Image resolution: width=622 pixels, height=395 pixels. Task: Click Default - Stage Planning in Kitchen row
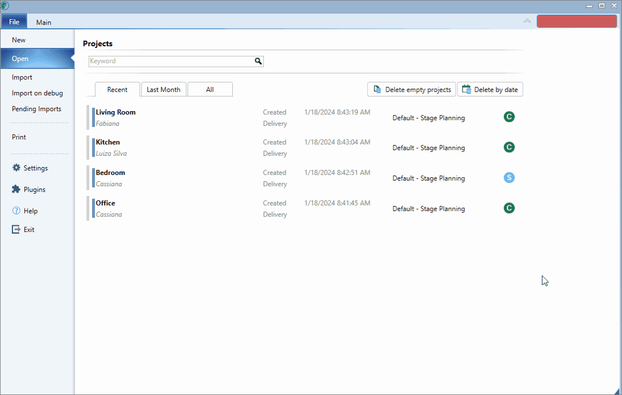[428, 148]
